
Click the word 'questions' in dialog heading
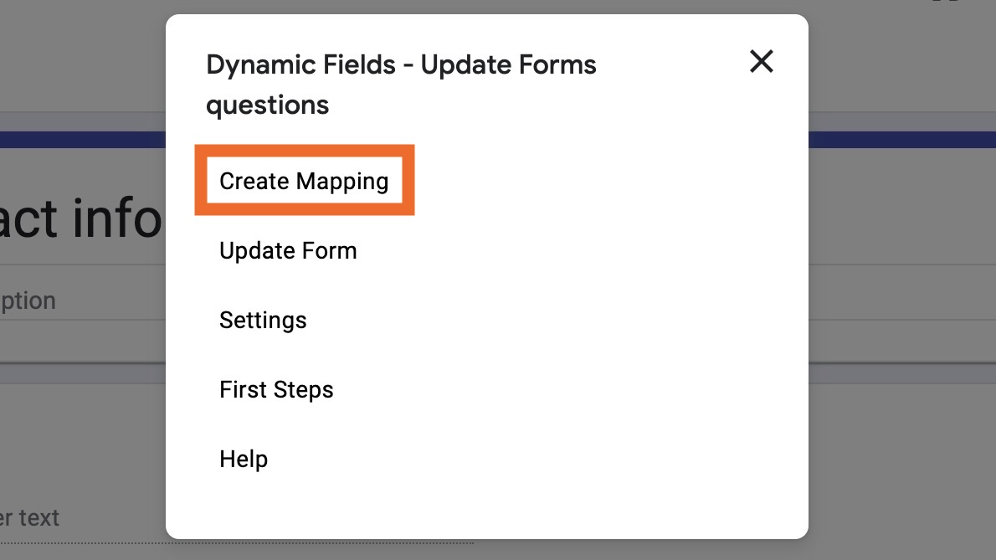click(x=268, y=105)
